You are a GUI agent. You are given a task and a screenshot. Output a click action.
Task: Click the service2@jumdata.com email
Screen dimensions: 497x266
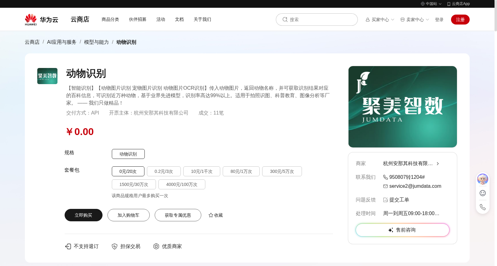(x=415, y=186)
